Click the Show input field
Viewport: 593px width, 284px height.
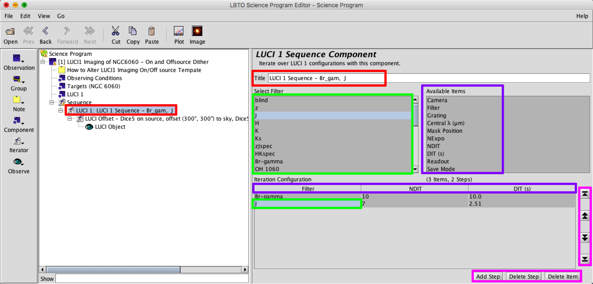point(152,279)
